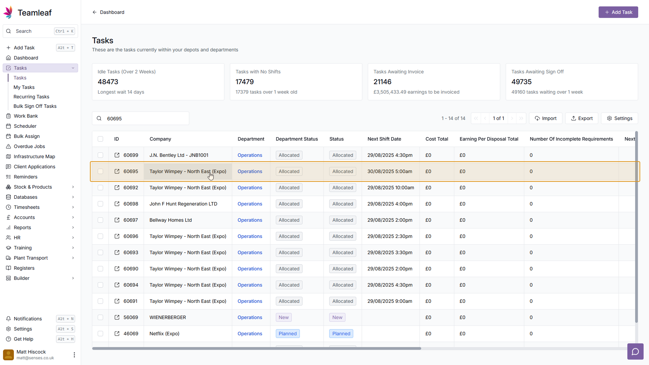Open the Operations link for task 60699
Viewport: 649px width, 365px height.
pos(250,155)
